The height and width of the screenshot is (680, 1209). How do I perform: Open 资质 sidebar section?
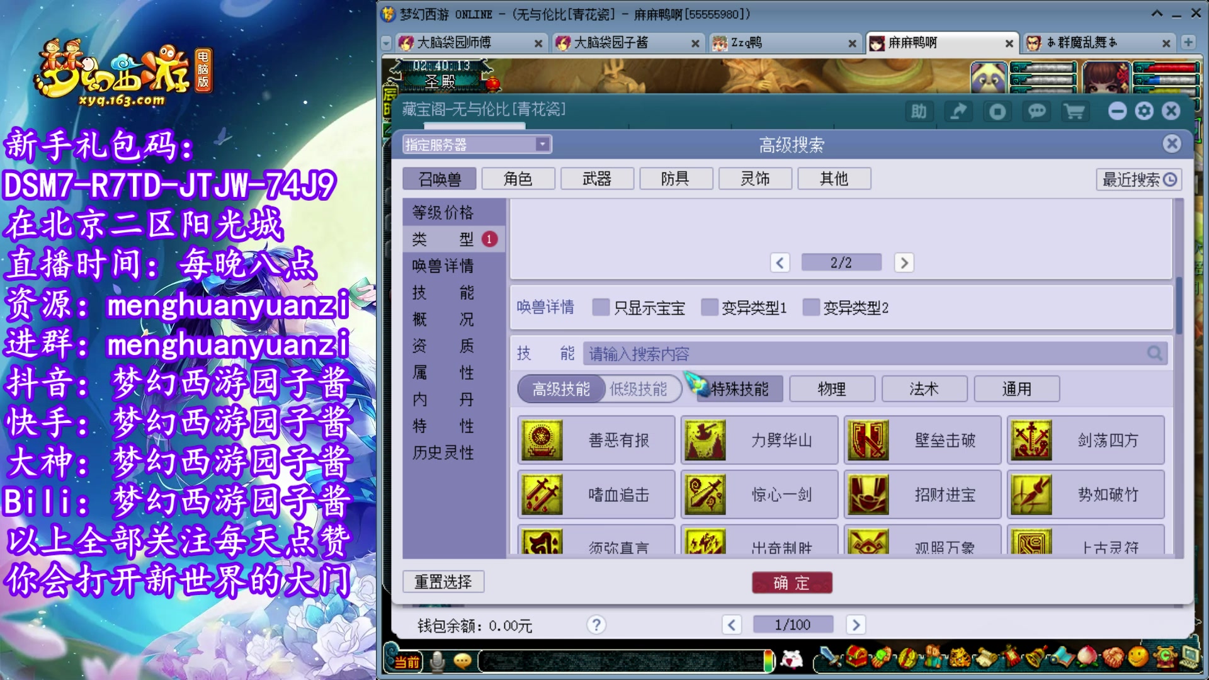pyautogui.click(x=454, y=346)
